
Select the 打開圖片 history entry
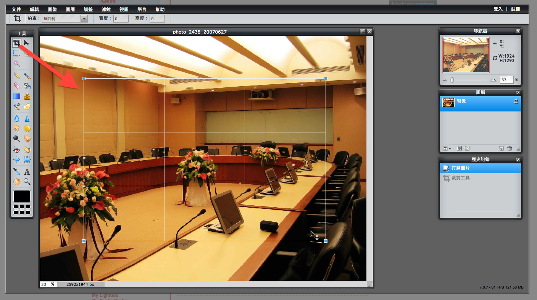click(x=481, y=168)
